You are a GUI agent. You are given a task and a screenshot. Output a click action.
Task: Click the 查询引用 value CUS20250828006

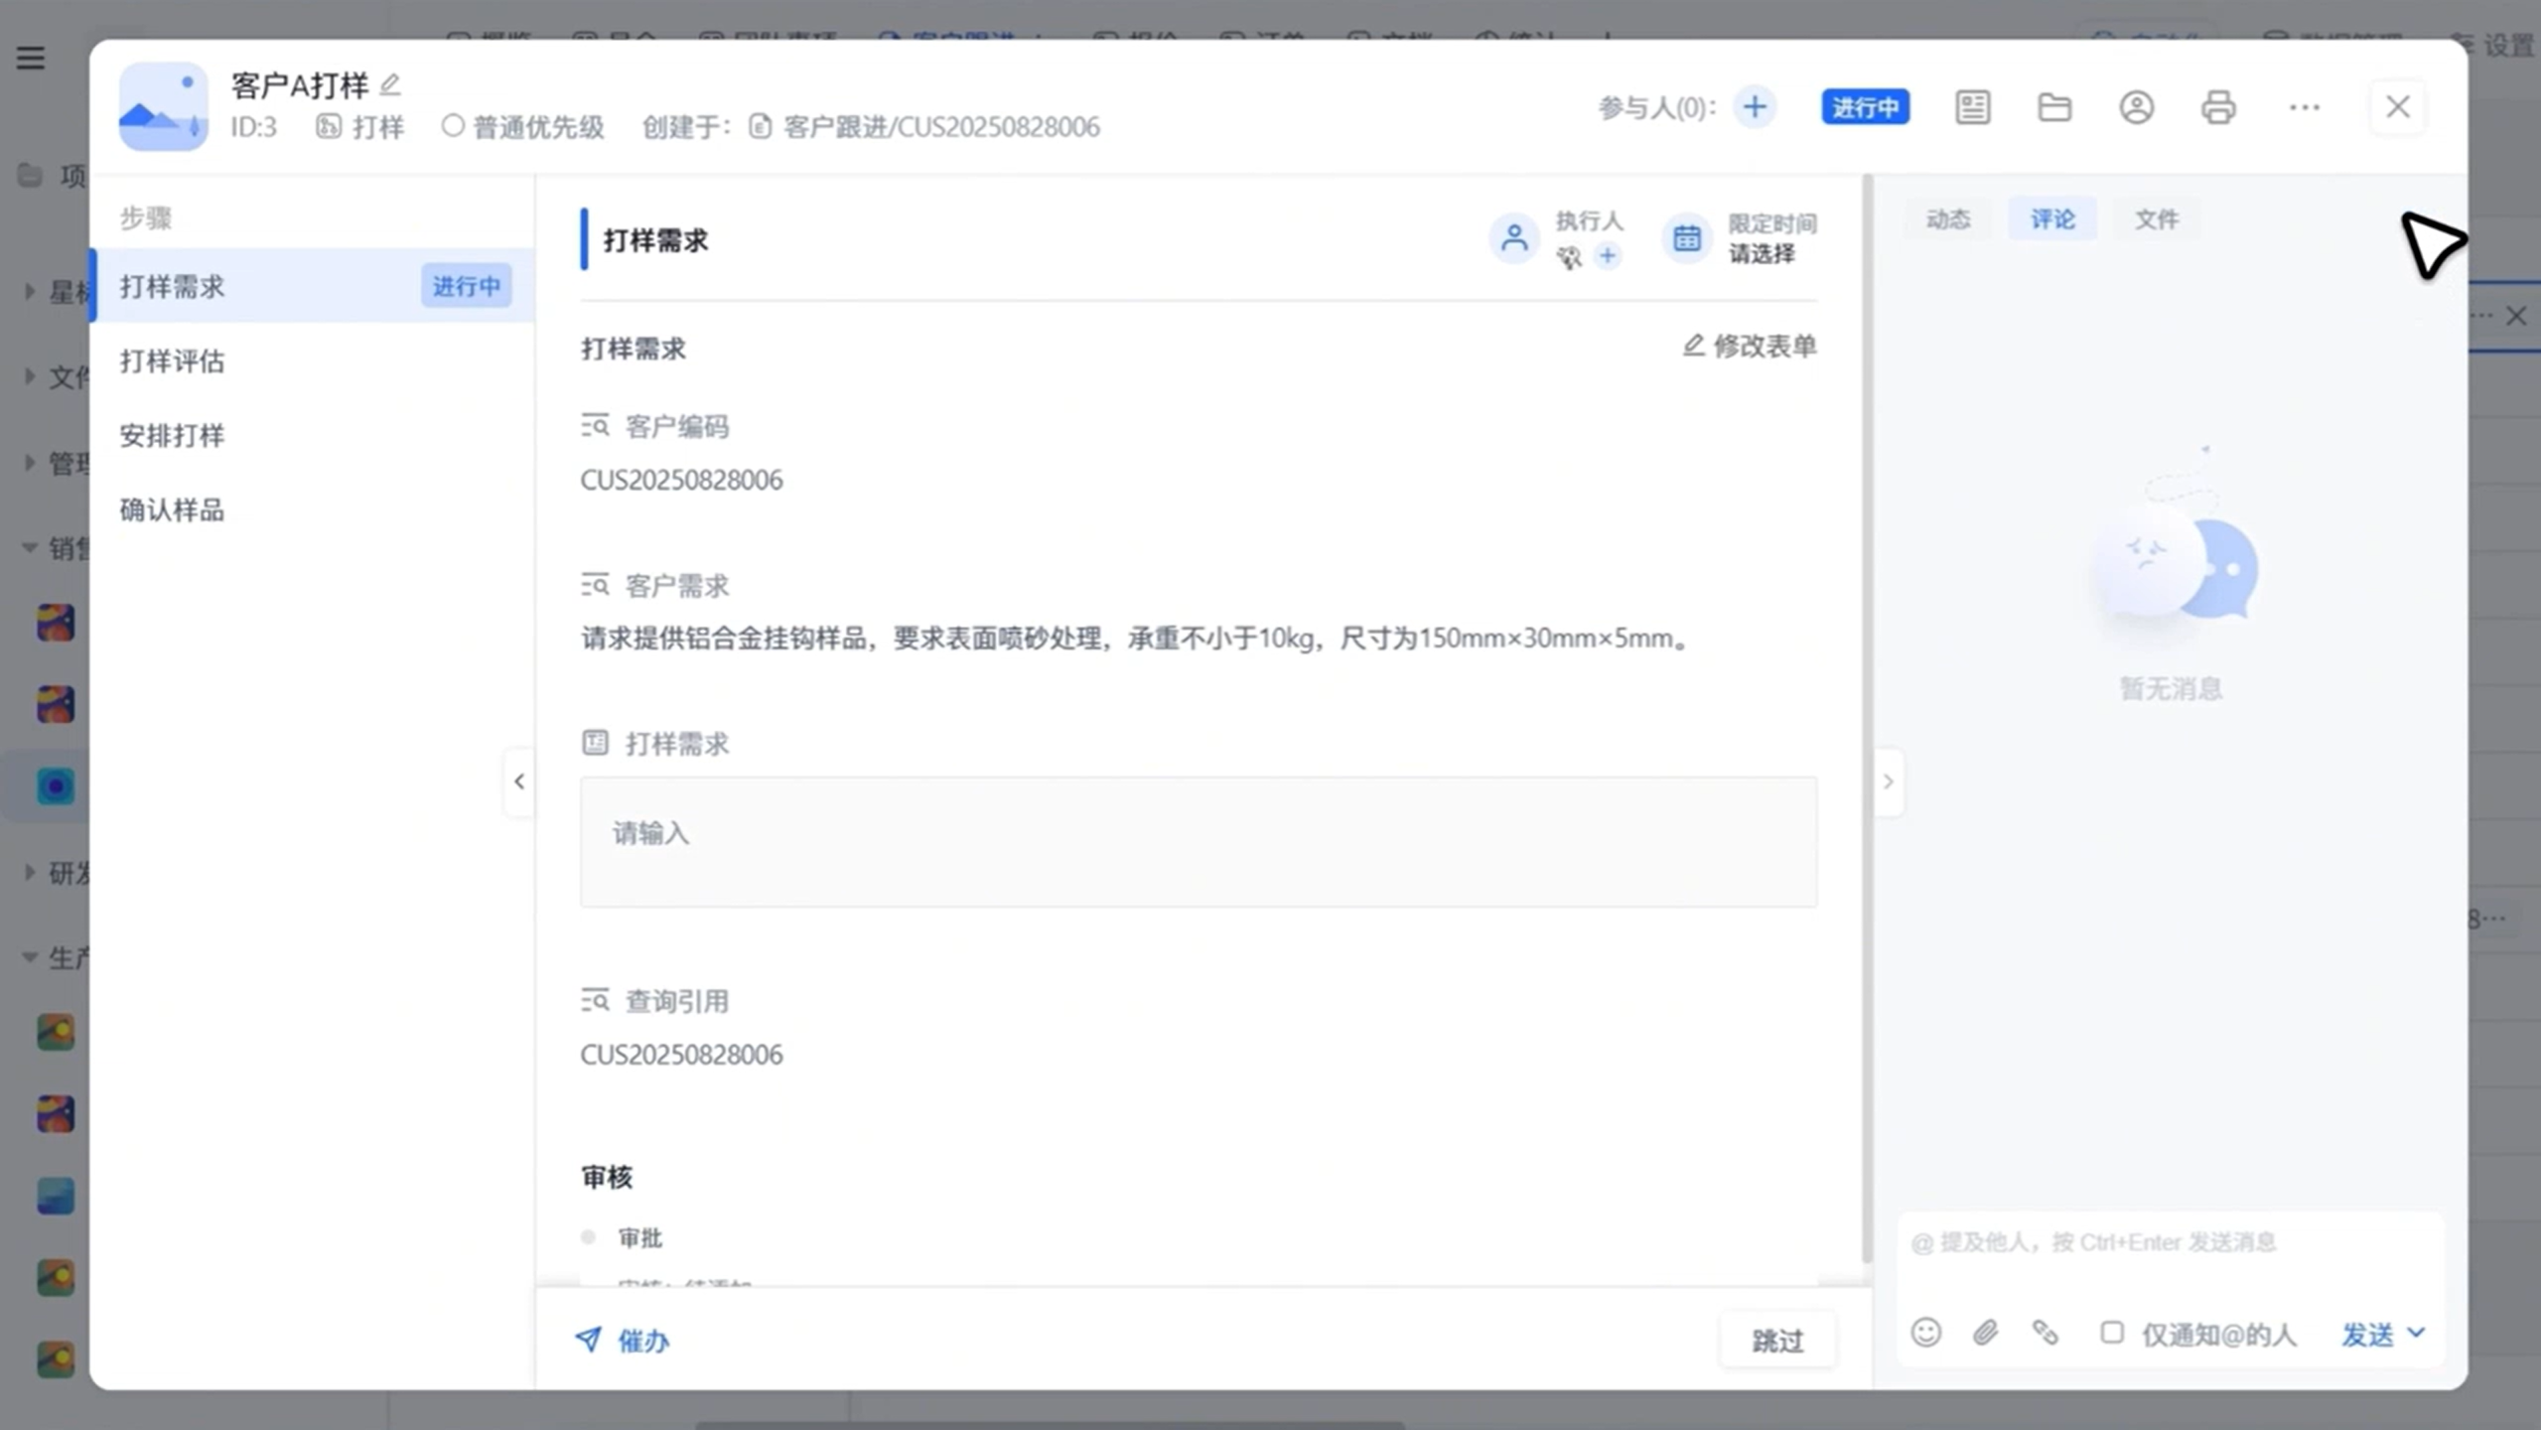(x=681, y=1054)
